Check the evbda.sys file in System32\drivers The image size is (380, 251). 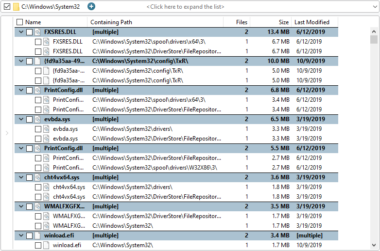click(x=38, y=129)
